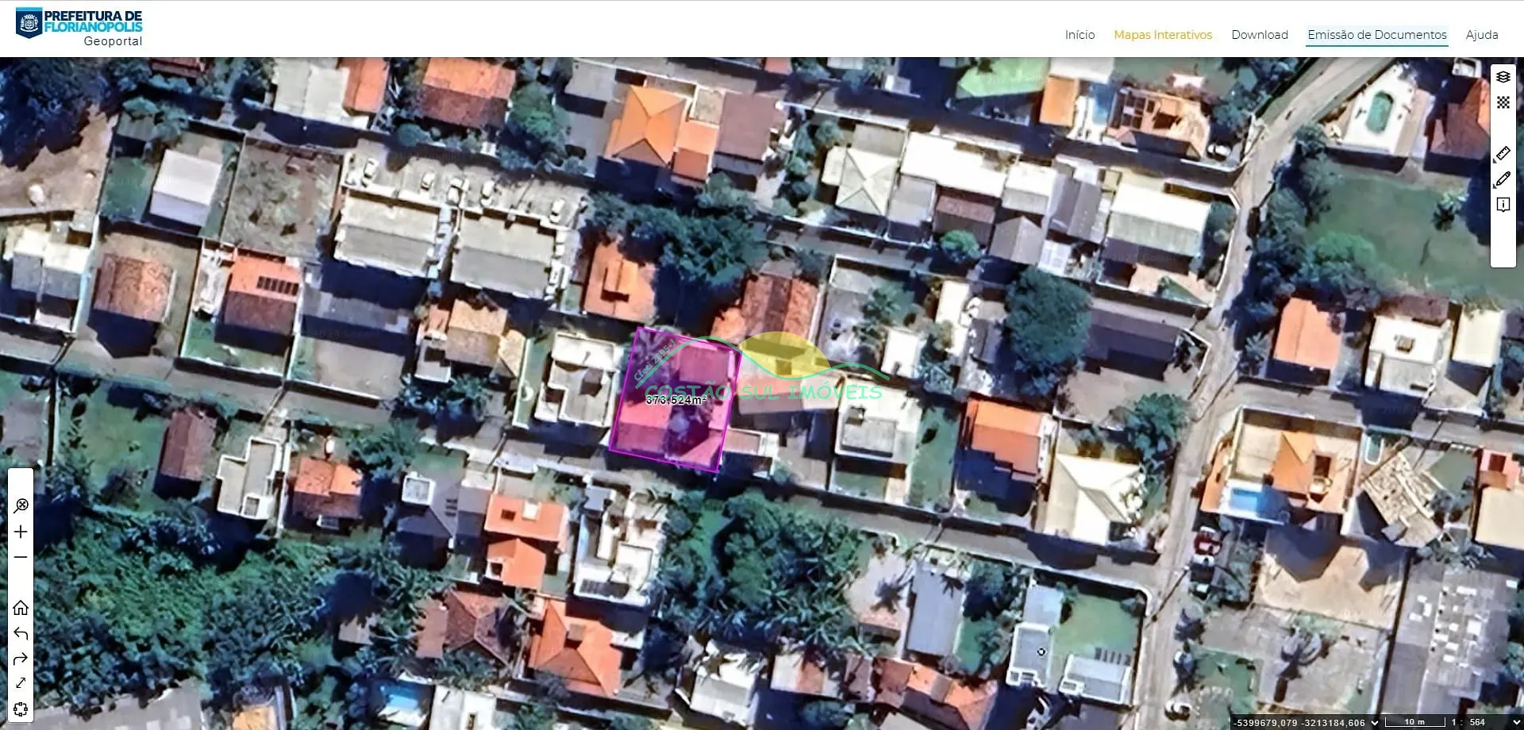Open the Ajuda menu item

coord(1482,35)
